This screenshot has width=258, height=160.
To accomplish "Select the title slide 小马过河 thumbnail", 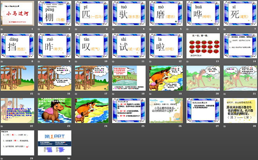I will [18, 13].
